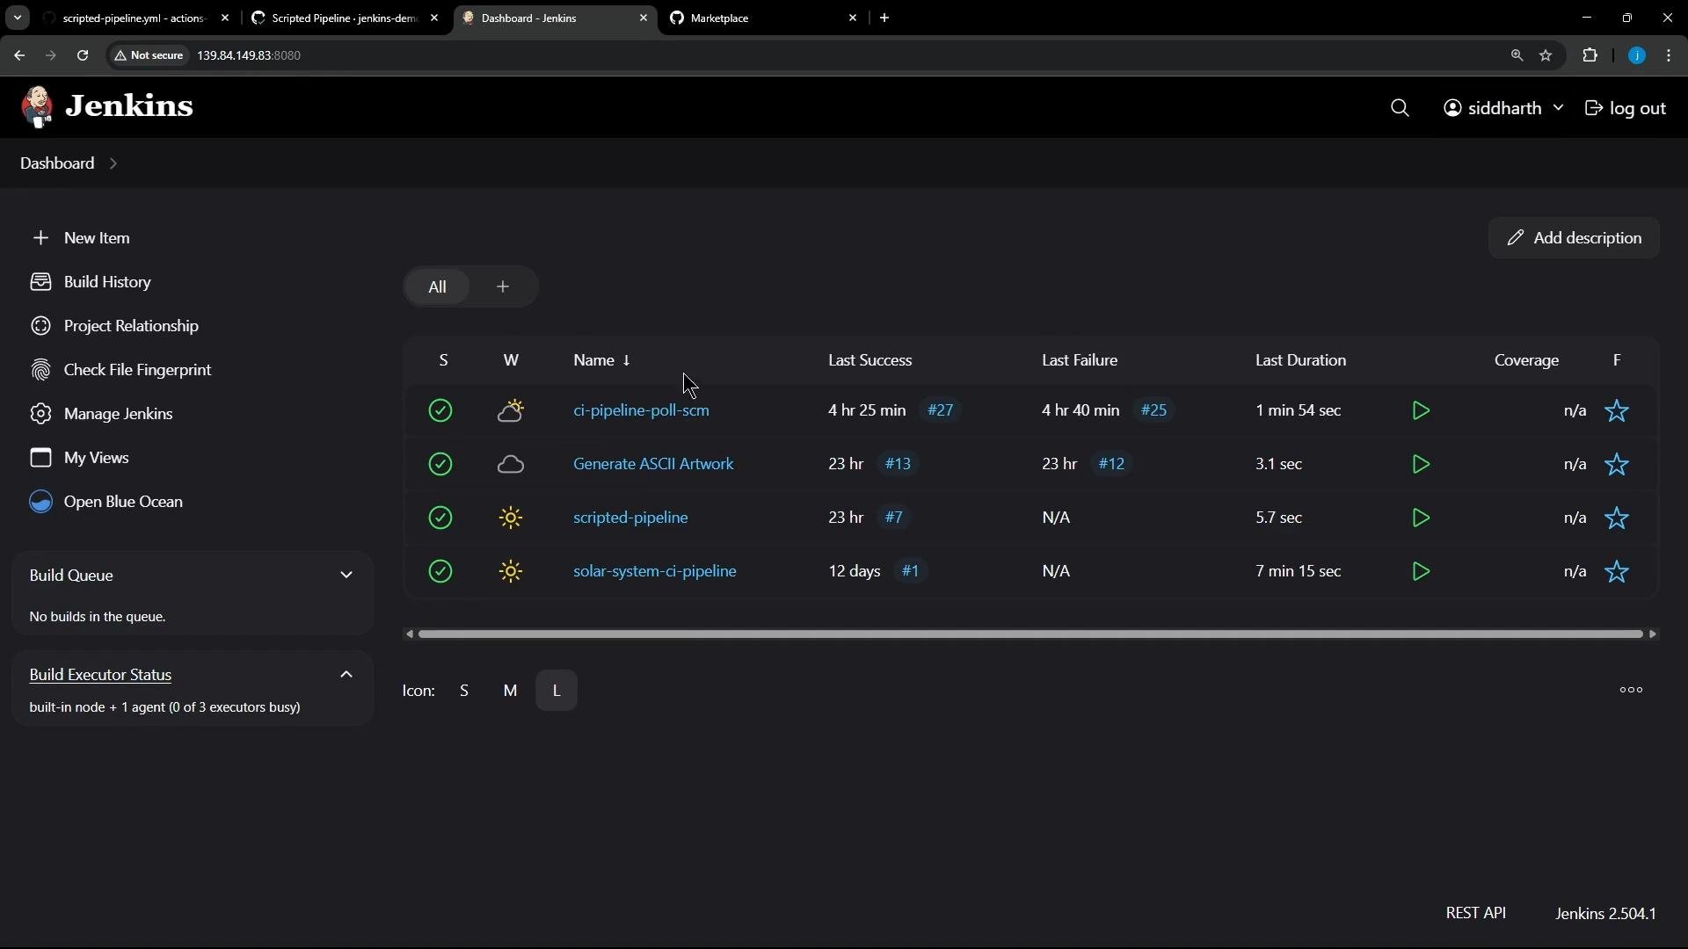Open Build History page
Image resolution: width=1688 pixels, height=949 pixels.
pos(91,282)
